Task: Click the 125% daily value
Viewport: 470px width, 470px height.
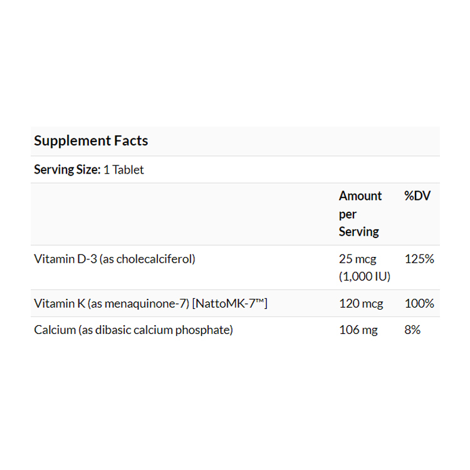Action: tap(419, 259)
